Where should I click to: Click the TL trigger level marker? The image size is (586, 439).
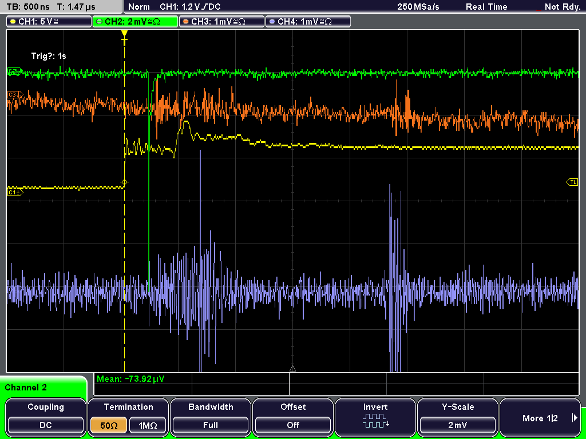572,182
